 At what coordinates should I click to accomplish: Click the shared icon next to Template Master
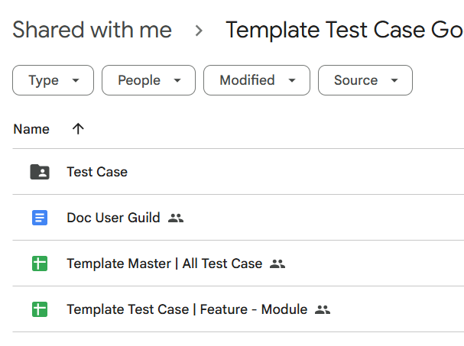click(277, 264)
